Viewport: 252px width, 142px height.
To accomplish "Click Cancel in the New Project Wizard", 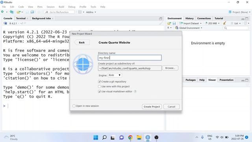I will point(171,106).
